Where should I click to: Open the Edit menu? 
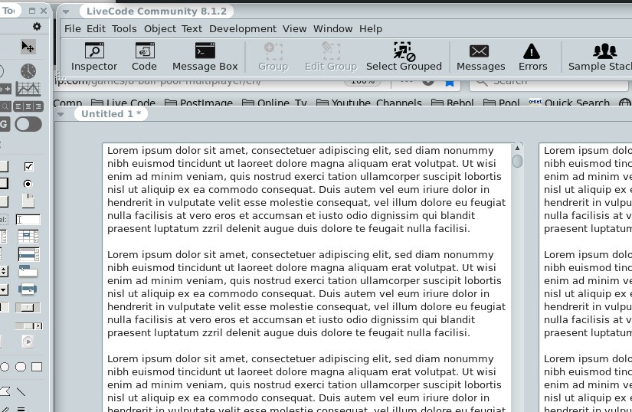[x=96, y=29]
